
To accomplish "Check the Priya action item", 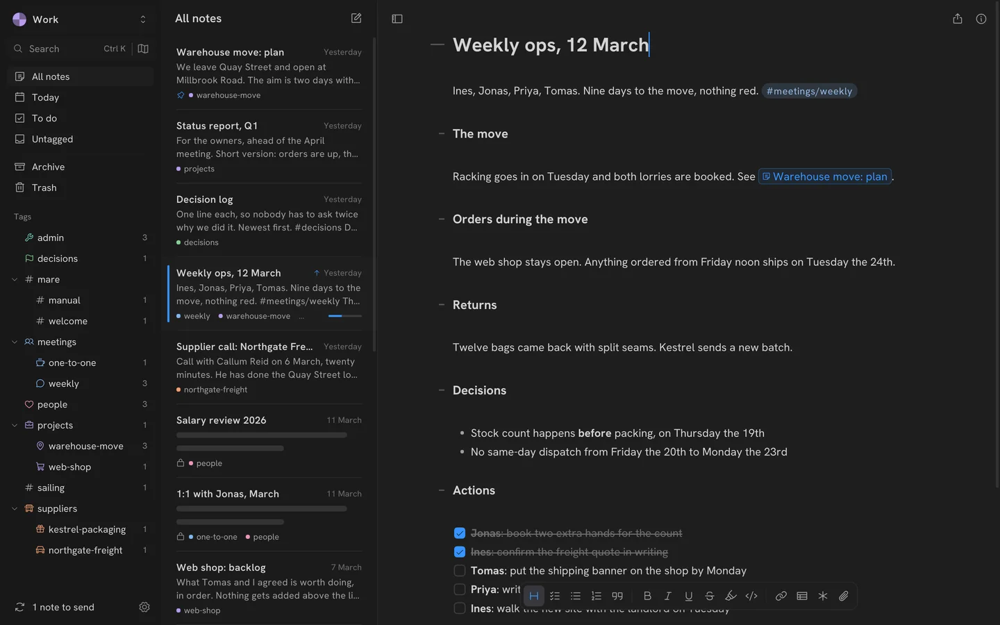I will (460, 590).
